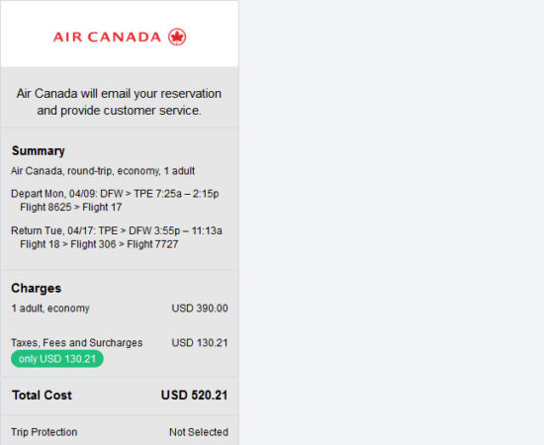The height and width of the screenshot is (445, 544).
Task: Select the Charges heading
Action: 36,288
